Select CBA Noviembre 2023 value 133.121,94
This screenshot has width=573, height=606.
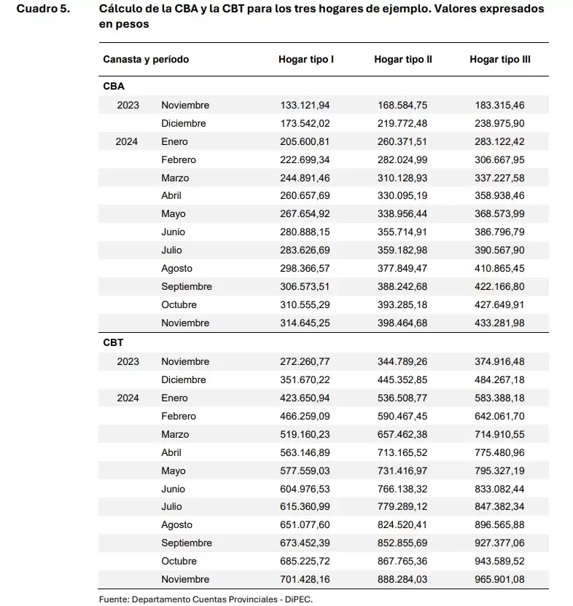(305, 105)
